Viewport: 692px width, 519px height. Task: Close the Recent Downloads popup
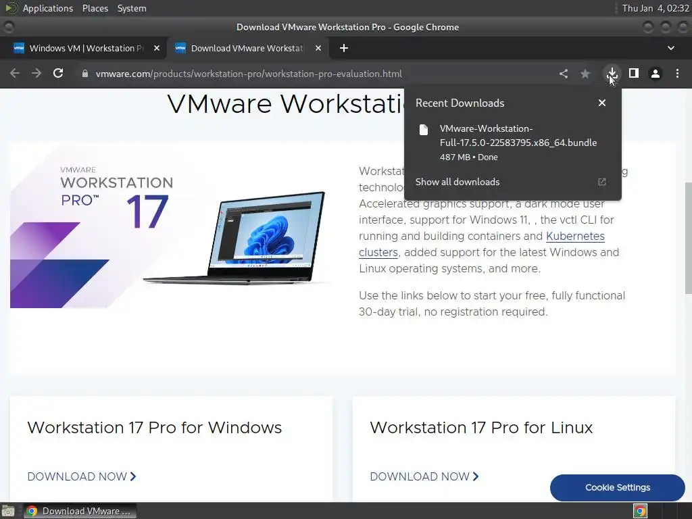tap(602, 103)
